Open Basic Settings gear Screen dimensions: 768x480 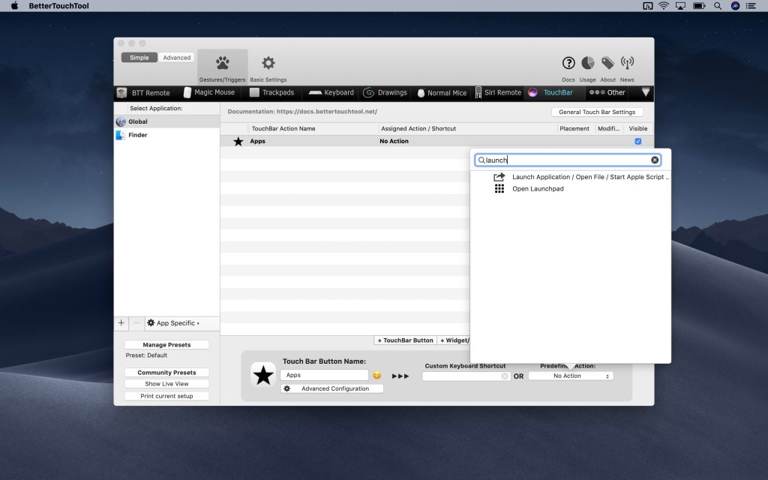(268, 67)
